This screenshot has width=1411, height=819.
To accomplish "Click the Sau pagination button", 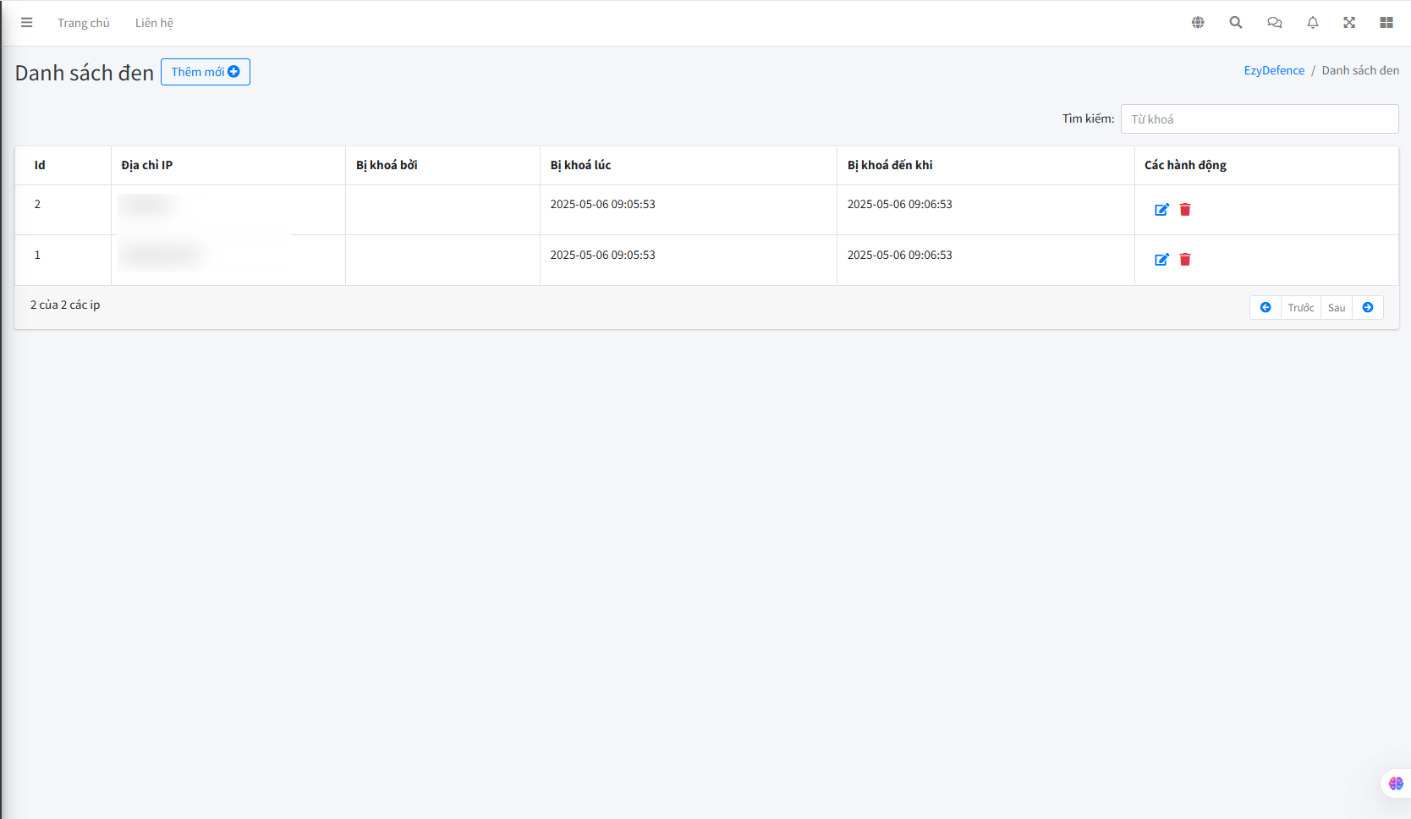I will tap(1337, 308).
